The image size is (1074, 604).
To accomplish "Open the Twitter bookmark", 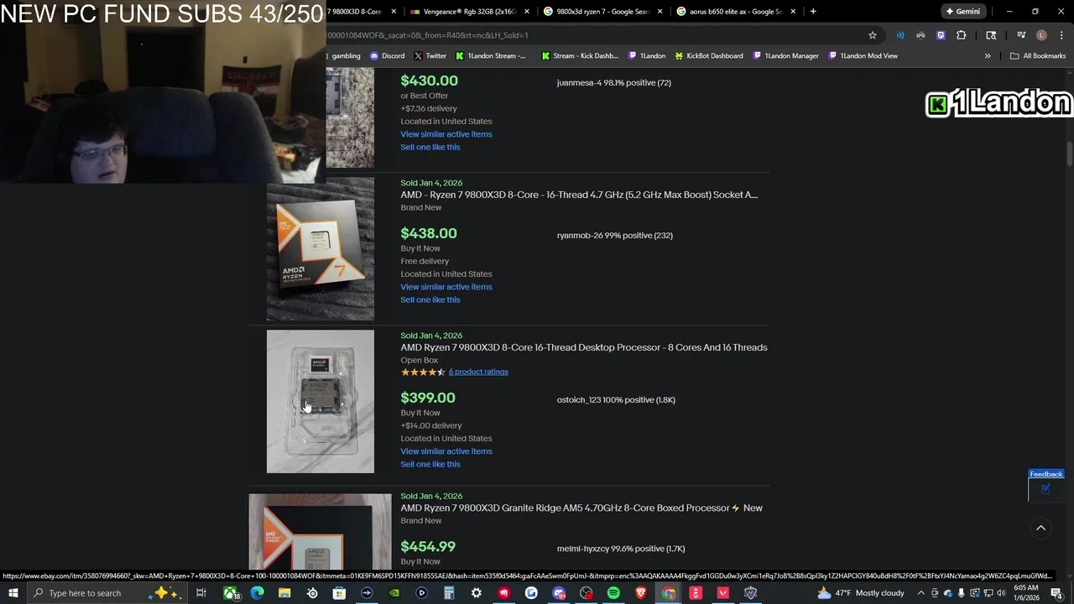I will (430, 55).
